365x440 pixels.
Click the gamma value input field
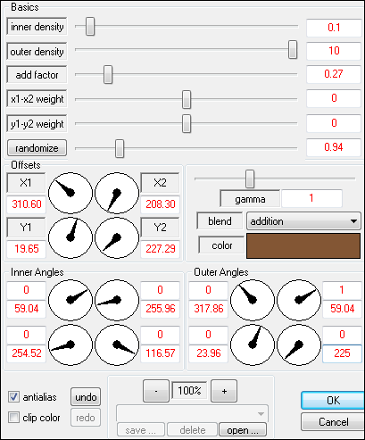[311, 198]
